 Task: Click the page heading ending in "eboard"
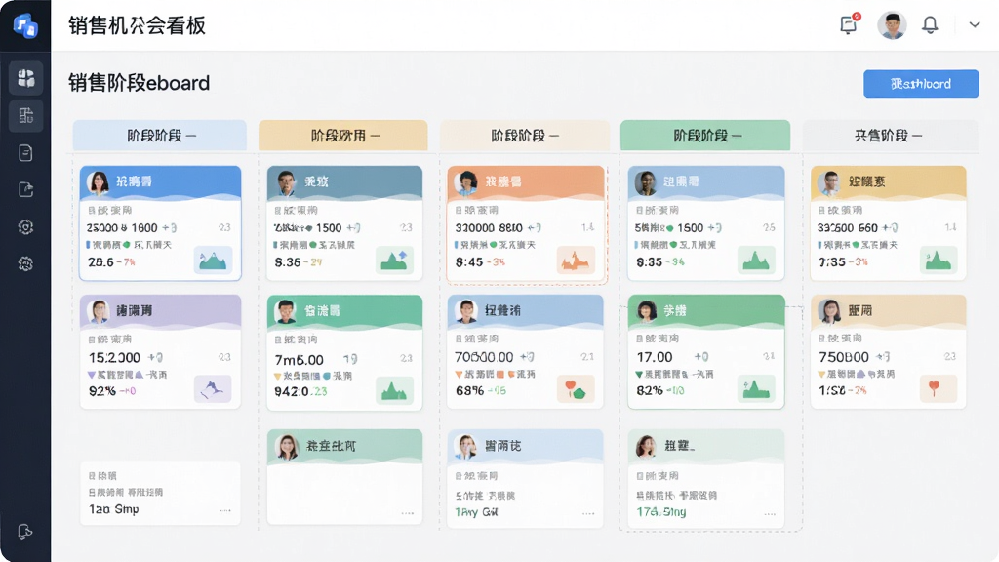click(x=139, y=83)
